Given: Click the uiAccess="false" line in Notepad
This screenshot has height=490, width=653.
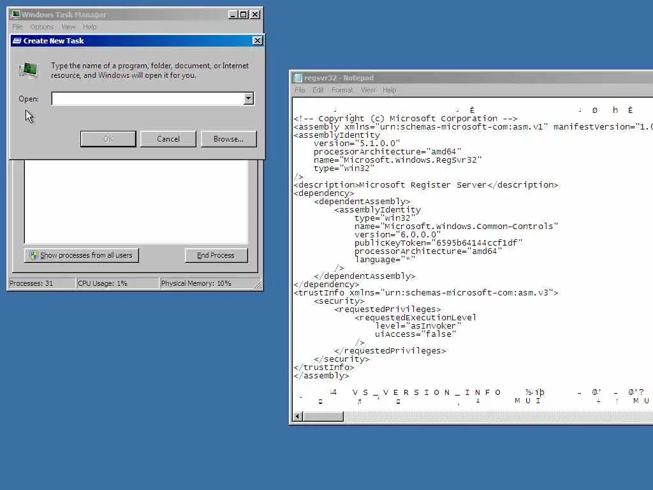Looking at the screenshot, I should click(415, 334).
